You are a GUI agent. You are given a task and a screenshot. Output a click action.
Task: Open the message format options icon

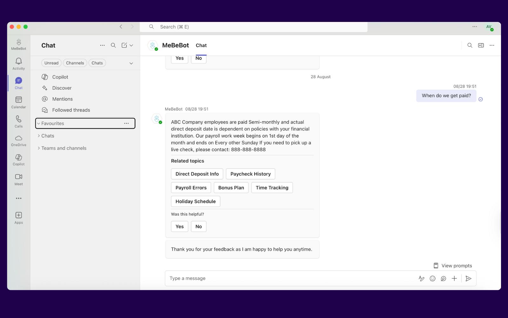pos(422,279)
